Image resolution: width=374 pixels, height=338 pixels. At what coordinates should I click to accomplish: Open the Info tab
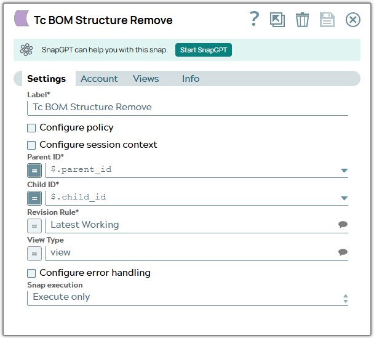(191, 79)
